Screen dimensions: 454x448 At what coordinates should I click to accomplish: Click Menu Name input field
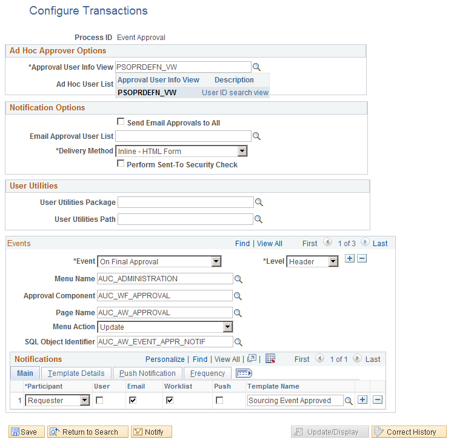point(165,279)
